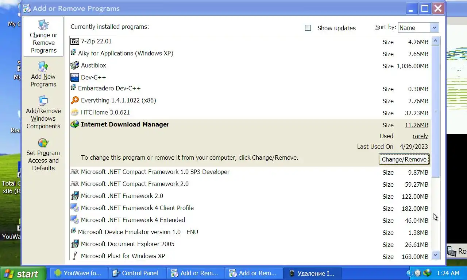Click the scrollbar up arrow
The height and width of the screenshot is (280, 467).
point(435,41)
